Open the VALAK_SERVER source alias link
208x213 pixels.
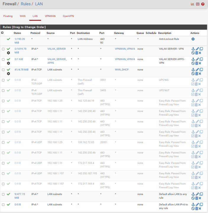[56, 49]
